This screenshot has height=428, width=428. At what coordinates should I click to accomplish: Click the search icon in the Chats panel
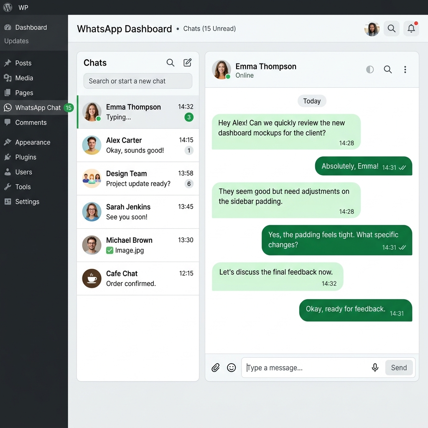171,63
